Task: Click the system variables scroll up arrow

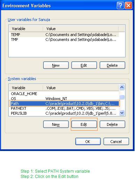Action: tap(122, 87)
